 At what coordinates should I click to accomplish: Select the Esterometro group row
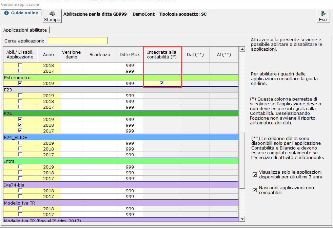point(121,77)
